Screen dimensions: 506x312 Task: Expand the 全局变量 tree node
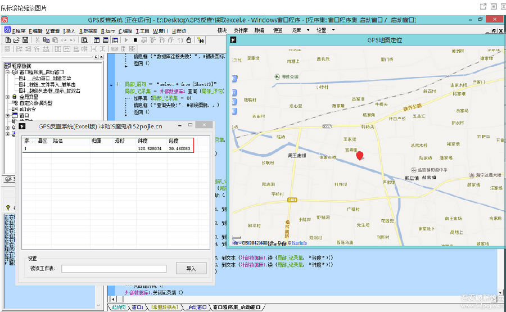tap(7, 97)
